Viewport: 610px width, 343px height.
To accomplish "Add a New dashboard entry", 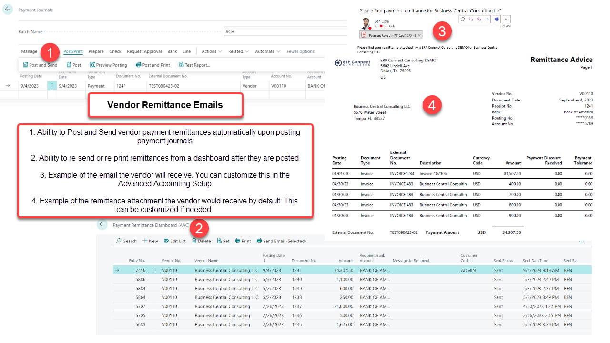I will (150, 241).
